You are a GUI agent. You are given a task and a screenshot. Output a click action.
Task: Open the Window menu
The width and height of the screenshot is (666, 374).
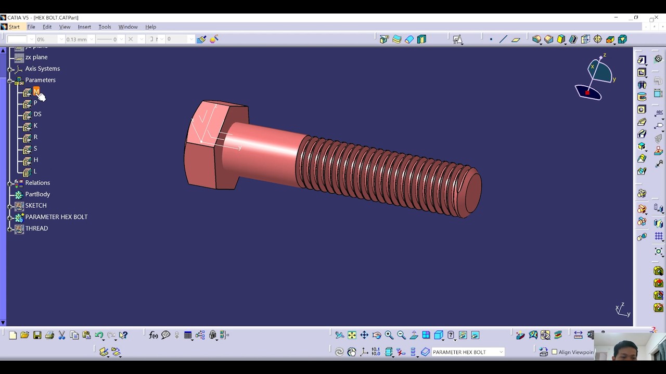[128, 27]
